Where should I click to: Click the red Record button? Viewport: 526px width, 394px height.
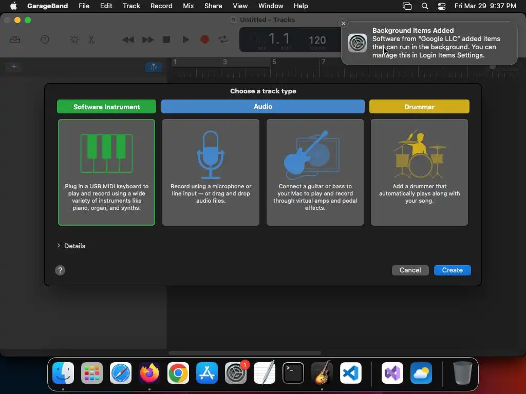[204, 40]
